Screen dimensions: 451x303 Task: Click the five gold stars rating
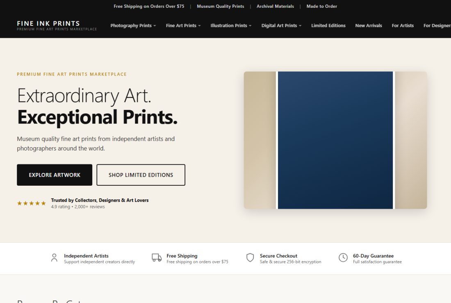click(31, 203)
